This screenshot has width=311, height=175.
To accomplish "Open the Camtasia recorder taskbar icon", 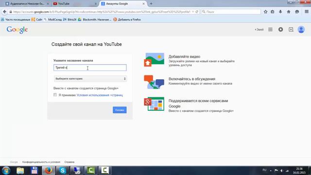I will click(91, 171).
